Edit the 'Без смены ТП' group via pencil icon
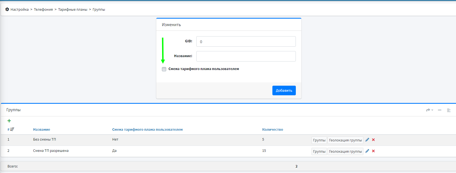Image resolution: width=456 pixels, height=173 pixels. [367, 140]
